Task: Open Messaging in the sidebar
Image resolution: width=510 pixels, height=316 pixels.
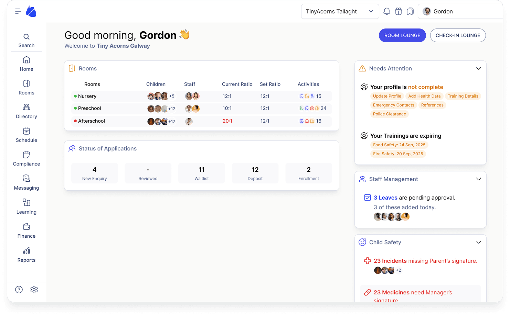Action: pos(26,183)
